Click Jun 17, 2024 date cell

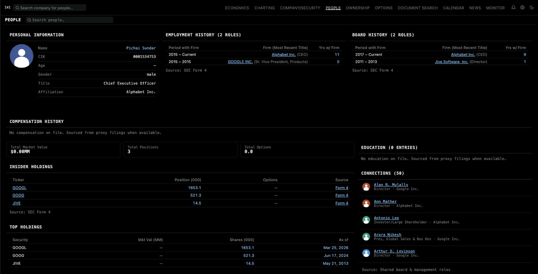point(336,256)
